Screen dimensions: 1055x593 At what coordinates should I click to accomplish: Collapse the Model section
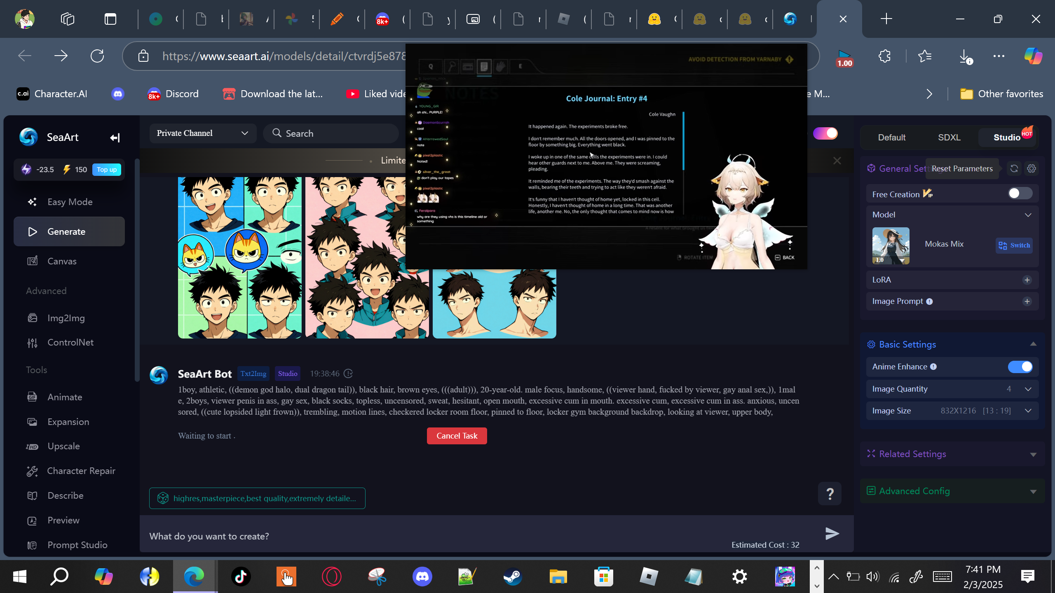[1028, 215]
